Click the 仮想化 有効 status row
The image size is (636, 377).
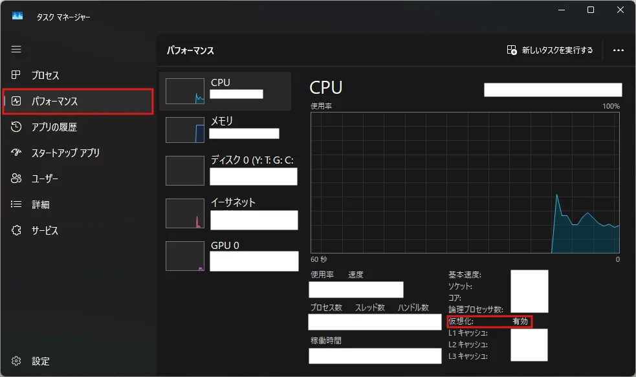click(489, 321)
